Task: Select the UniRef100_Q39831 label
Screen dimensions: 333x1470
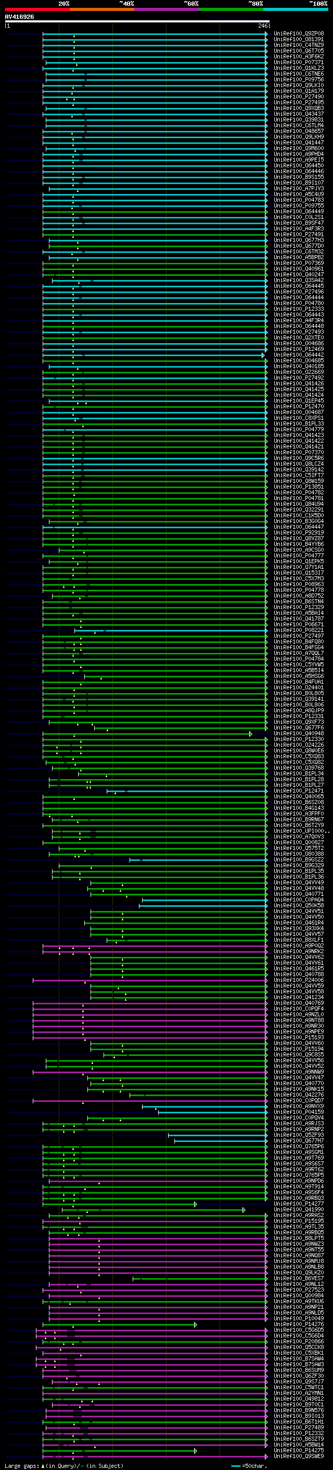Action: coord(299,120)
